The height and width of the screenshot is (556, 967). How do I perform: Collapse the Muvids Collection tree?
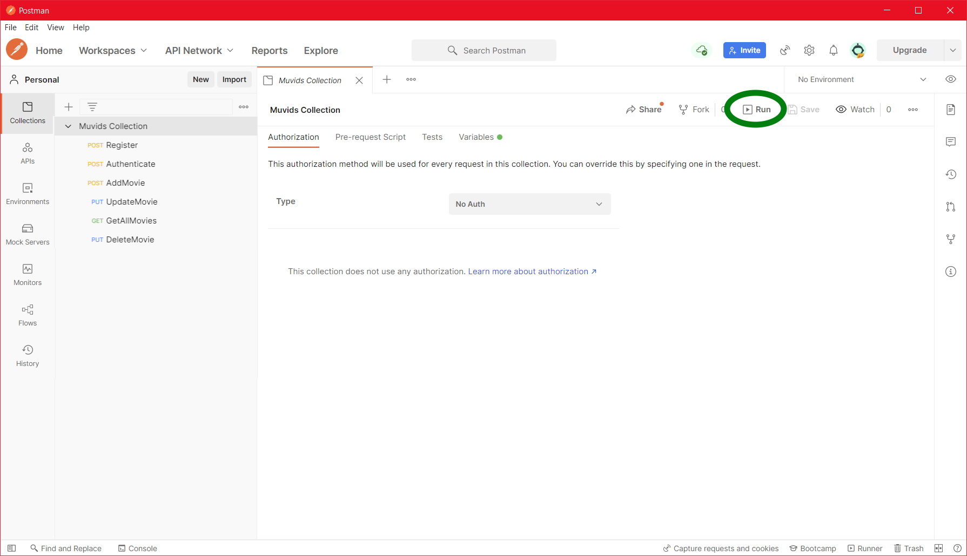[x=68, y=126]
